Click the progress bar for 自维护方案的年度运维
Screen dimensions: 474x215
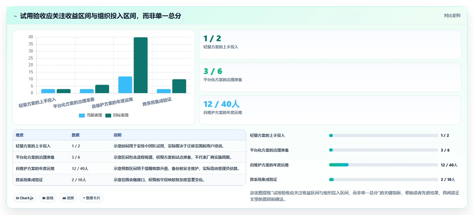pos(383,165)
